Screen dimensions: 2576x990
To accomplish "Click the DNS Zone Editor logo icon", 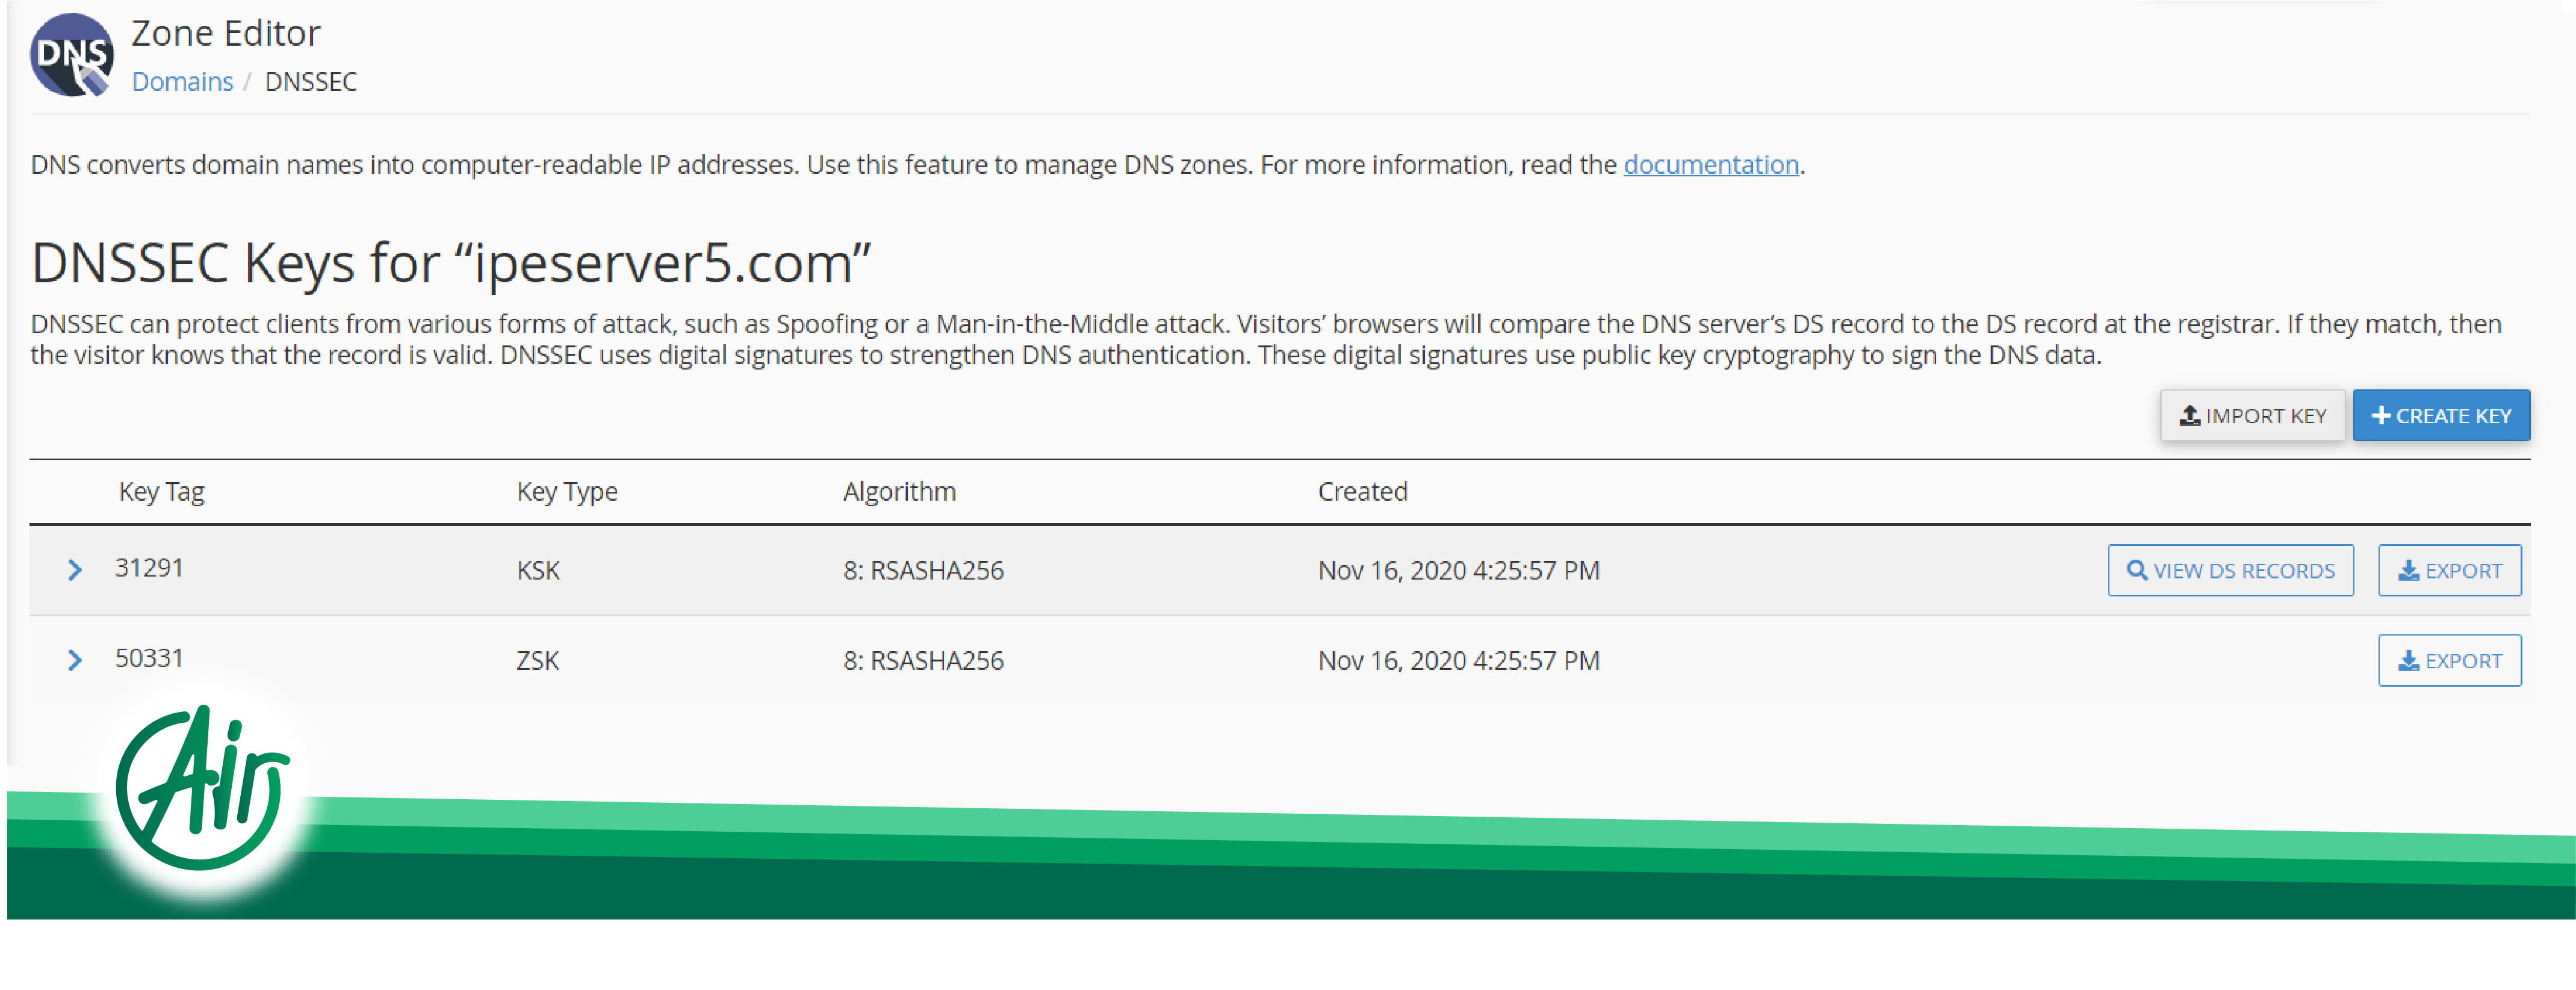I will (x=72, y=55).
